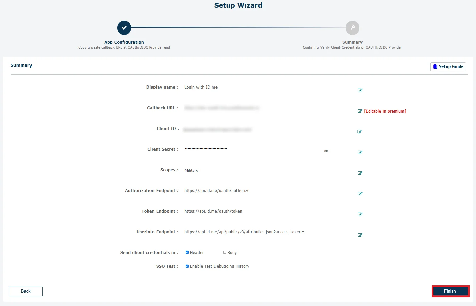Viewport: 476px width, 306px height.
Task: Edit the Token Endpoint
Action: click(360, 214)
